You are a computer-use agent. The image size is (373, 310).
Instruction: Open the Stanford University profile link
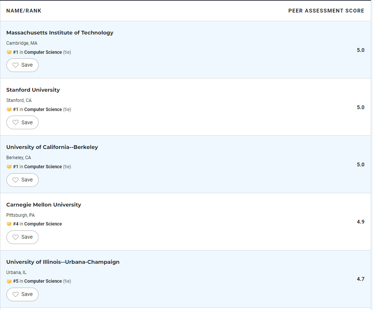[x=33, y=90]
